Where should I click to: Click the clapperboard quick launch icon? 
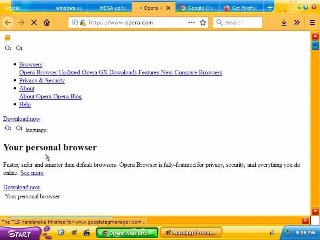86,232
